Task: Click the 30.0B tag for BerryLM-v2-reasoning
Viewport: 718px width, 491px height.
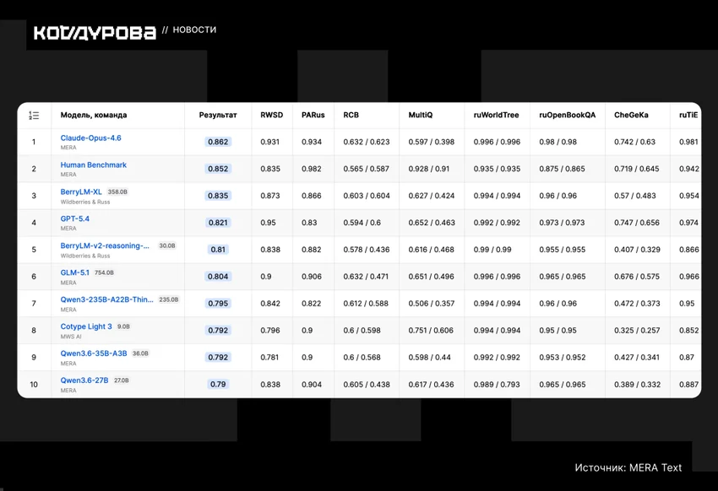Action: point(167,246)
